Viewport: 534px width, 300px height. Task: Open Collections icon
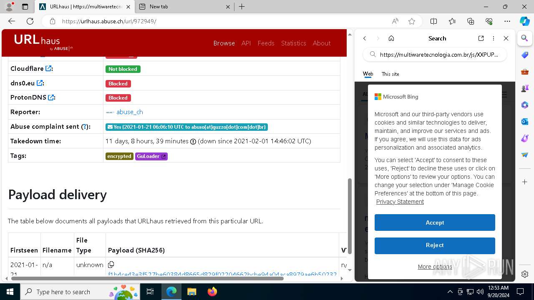click(x=471, y=21)
